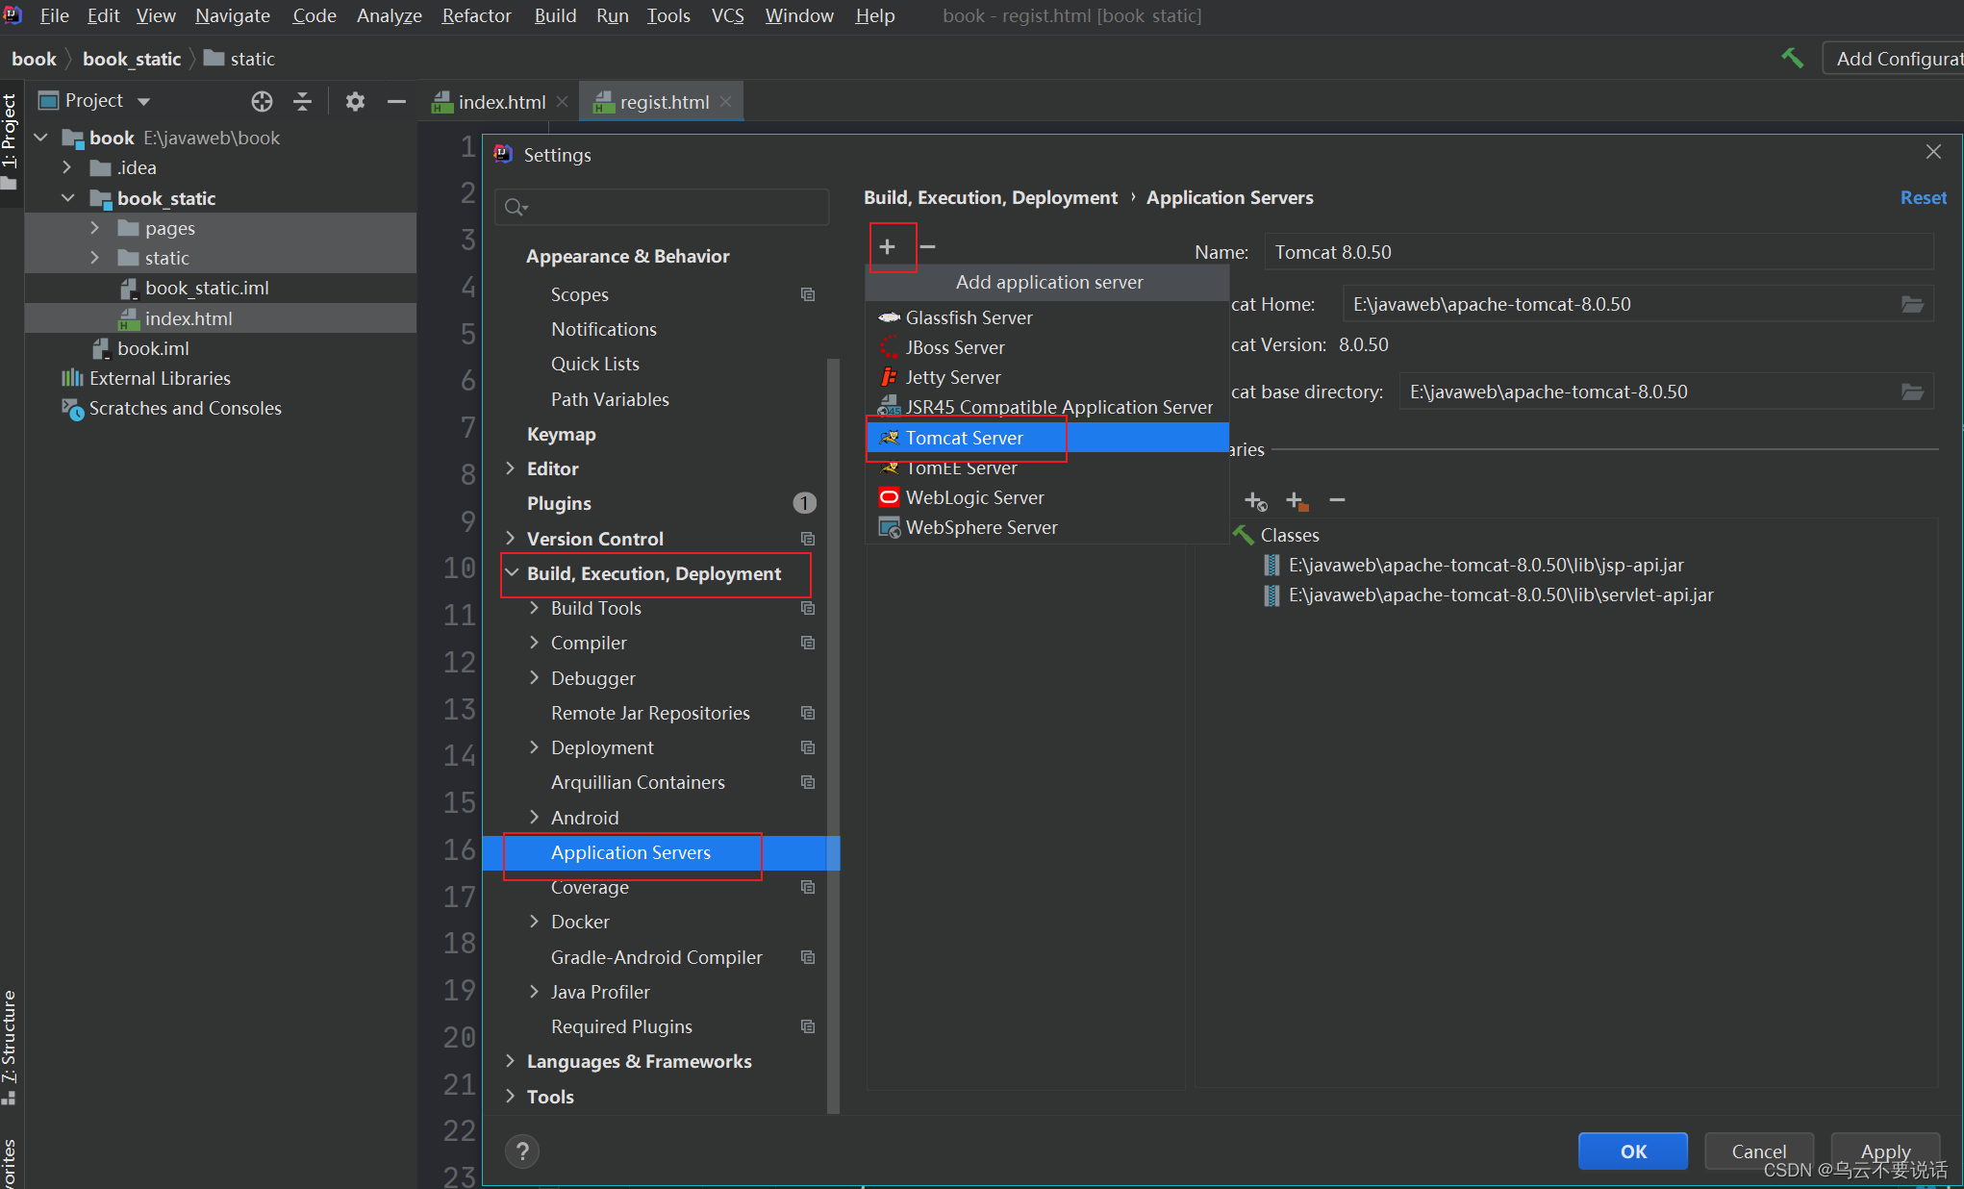Viewport: 1964px width, 1189px height.
Task: Click the Tomcat Home path field
Action: click(x=1621, y=304)
